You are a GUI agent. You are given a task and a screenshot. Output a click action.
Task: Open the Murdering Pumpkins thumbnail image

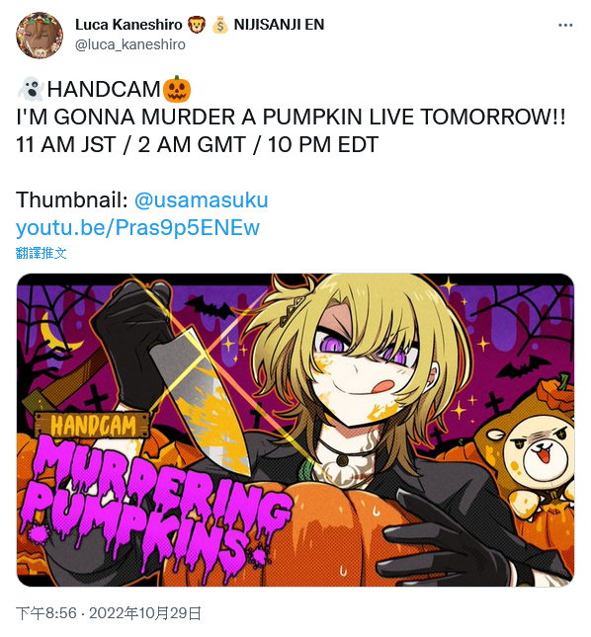(x=295, y=431)
